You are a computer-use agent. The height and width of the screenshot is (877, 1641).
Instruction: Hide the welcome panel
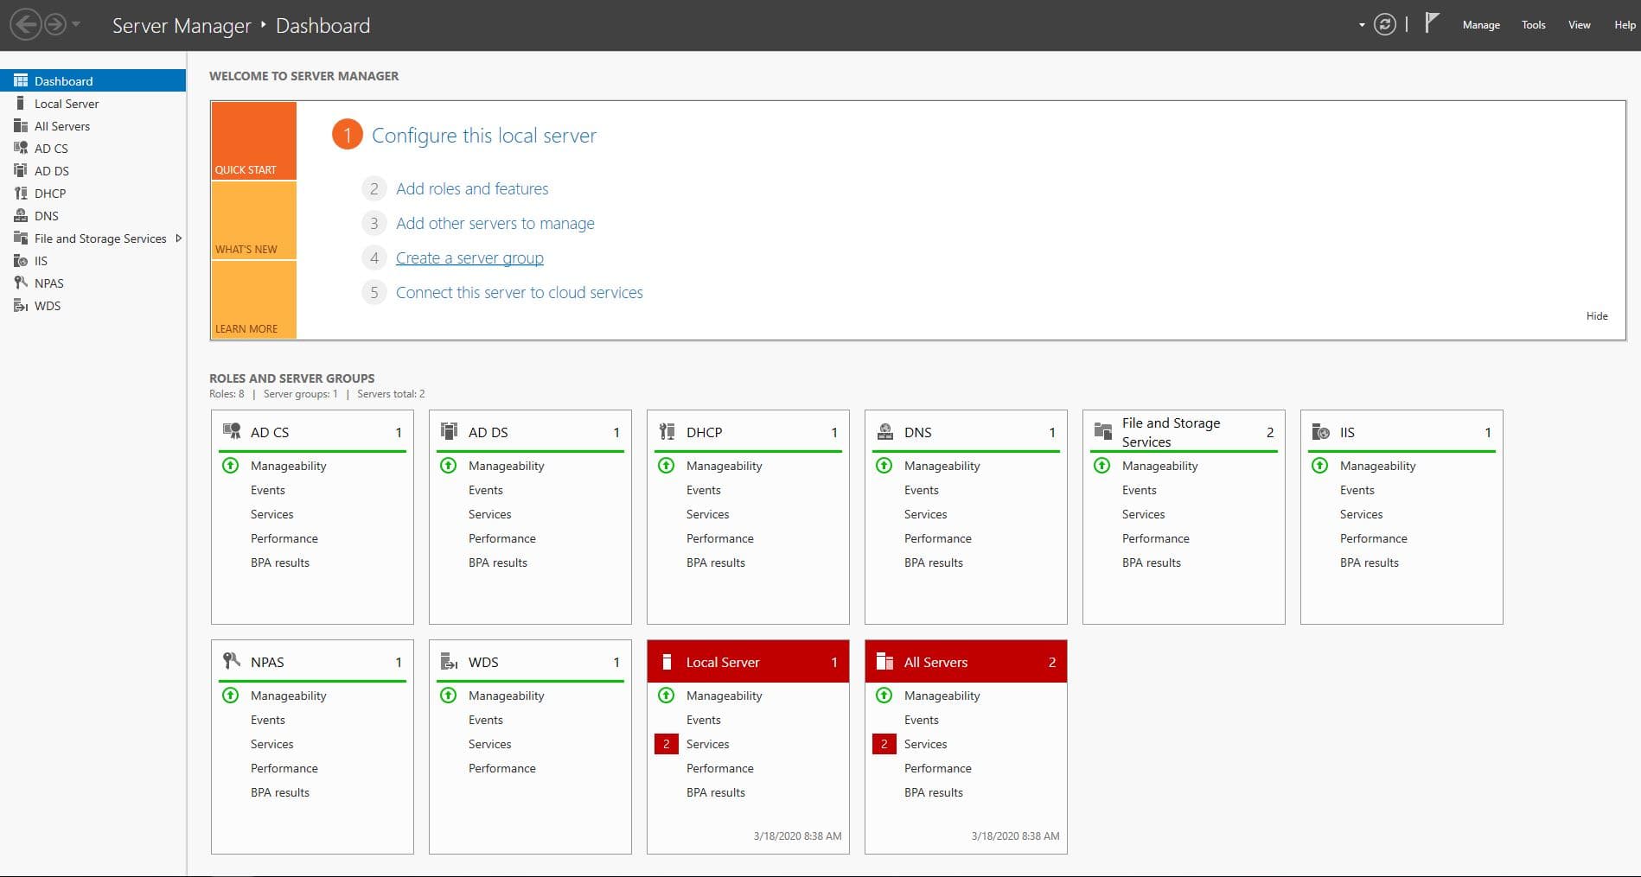click(1597, 316)
